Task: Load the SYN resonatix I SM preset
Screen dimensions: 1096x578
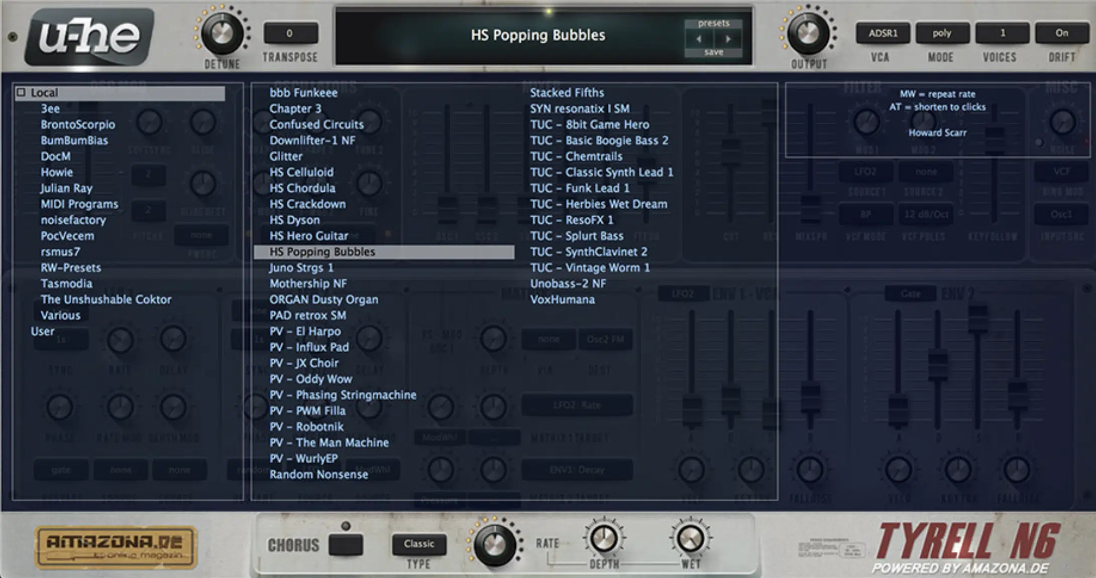Action: click(580, 108)
